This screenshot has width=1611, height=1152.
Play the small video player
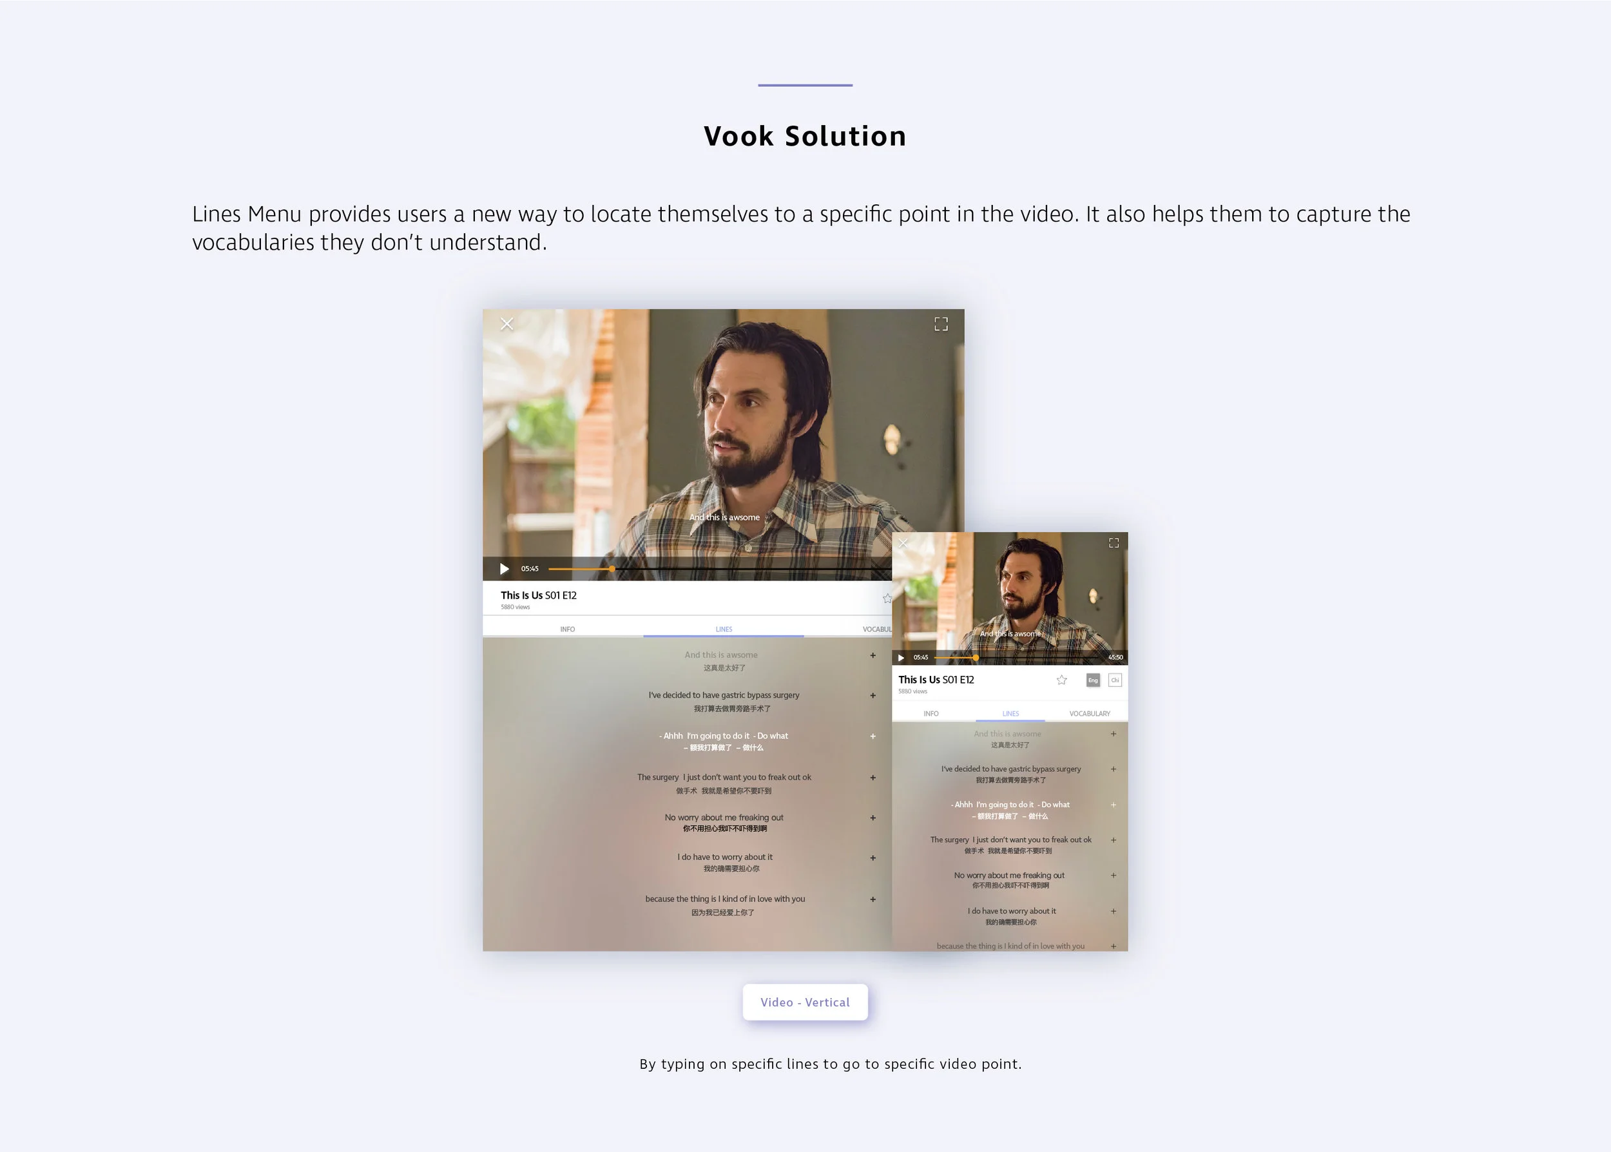(x=901, y=658)
